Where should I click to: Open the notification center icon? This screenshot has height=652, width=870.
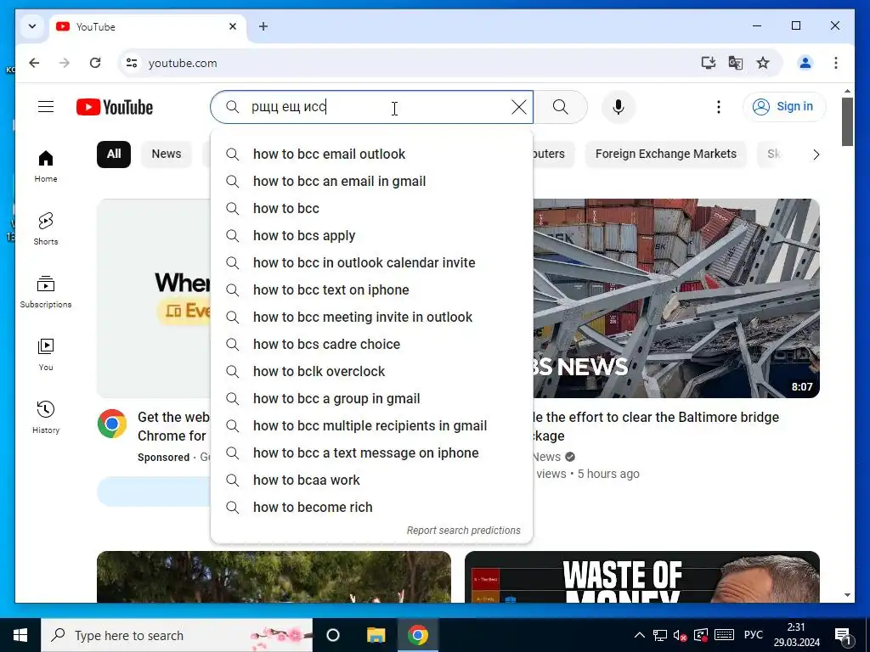pyautogui.click(x=842, y=635)
